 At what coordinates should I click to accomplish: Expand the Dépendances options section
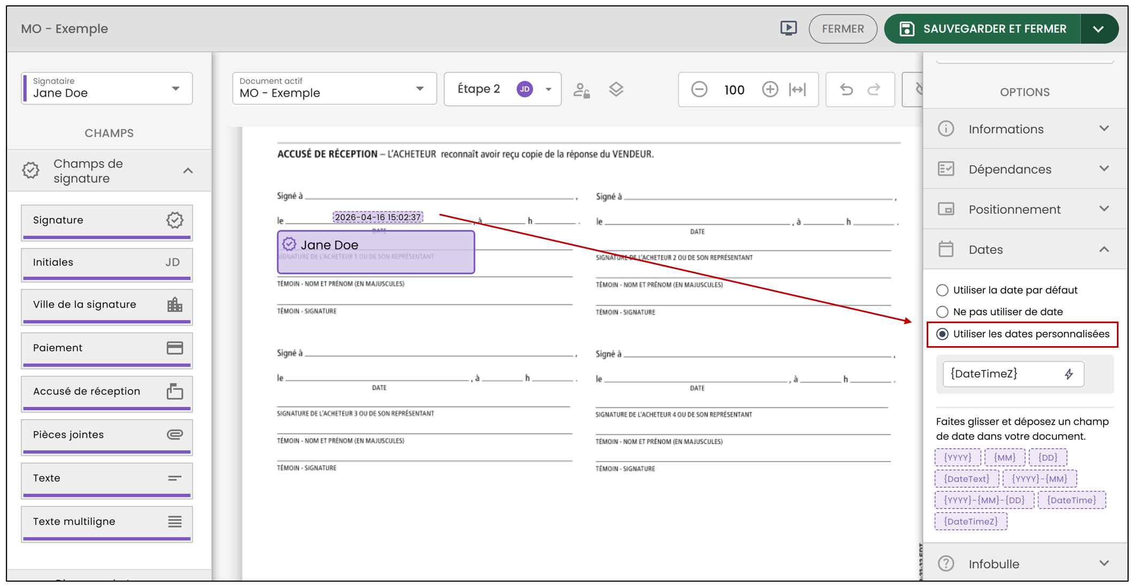coord(1024,169)
